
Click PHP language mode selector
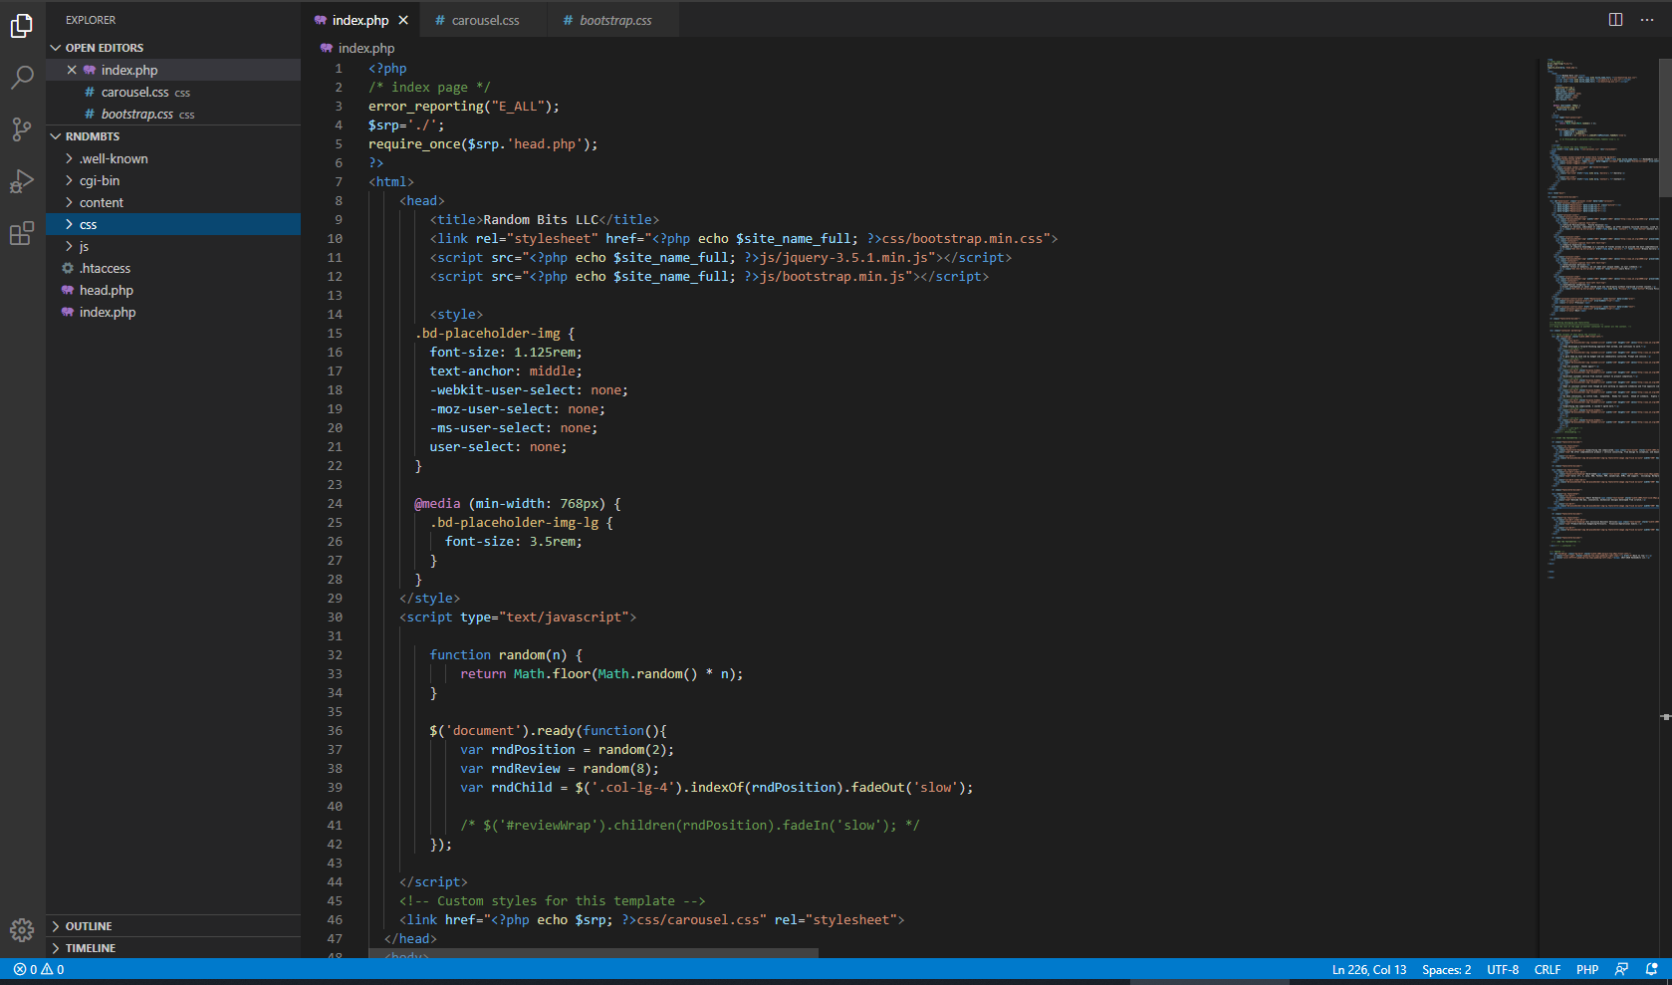coord(1587,969)
